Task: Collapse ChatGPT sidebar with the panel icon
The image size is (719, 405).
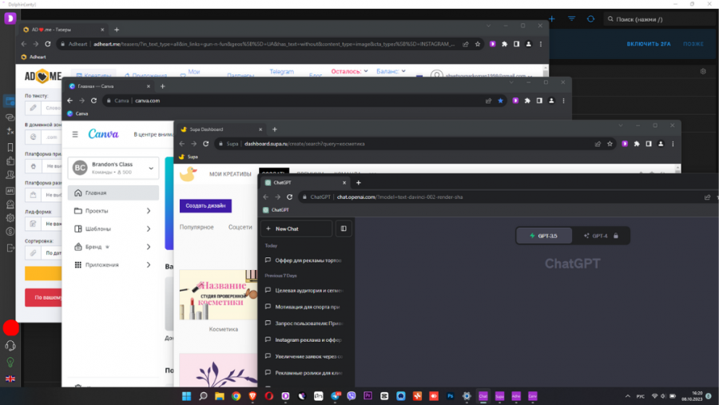Action: pyautogui.click(x=344, y=228)
